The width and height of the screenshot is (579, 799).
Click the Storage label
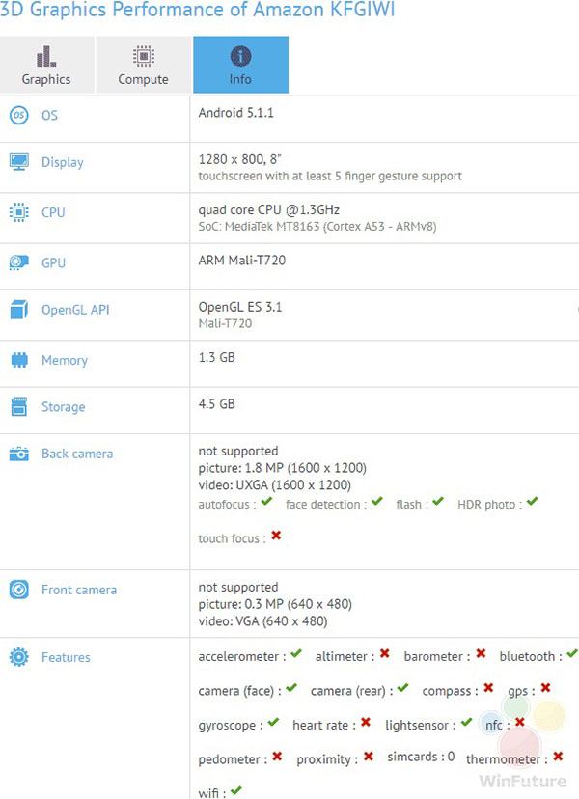pos(63,406)
